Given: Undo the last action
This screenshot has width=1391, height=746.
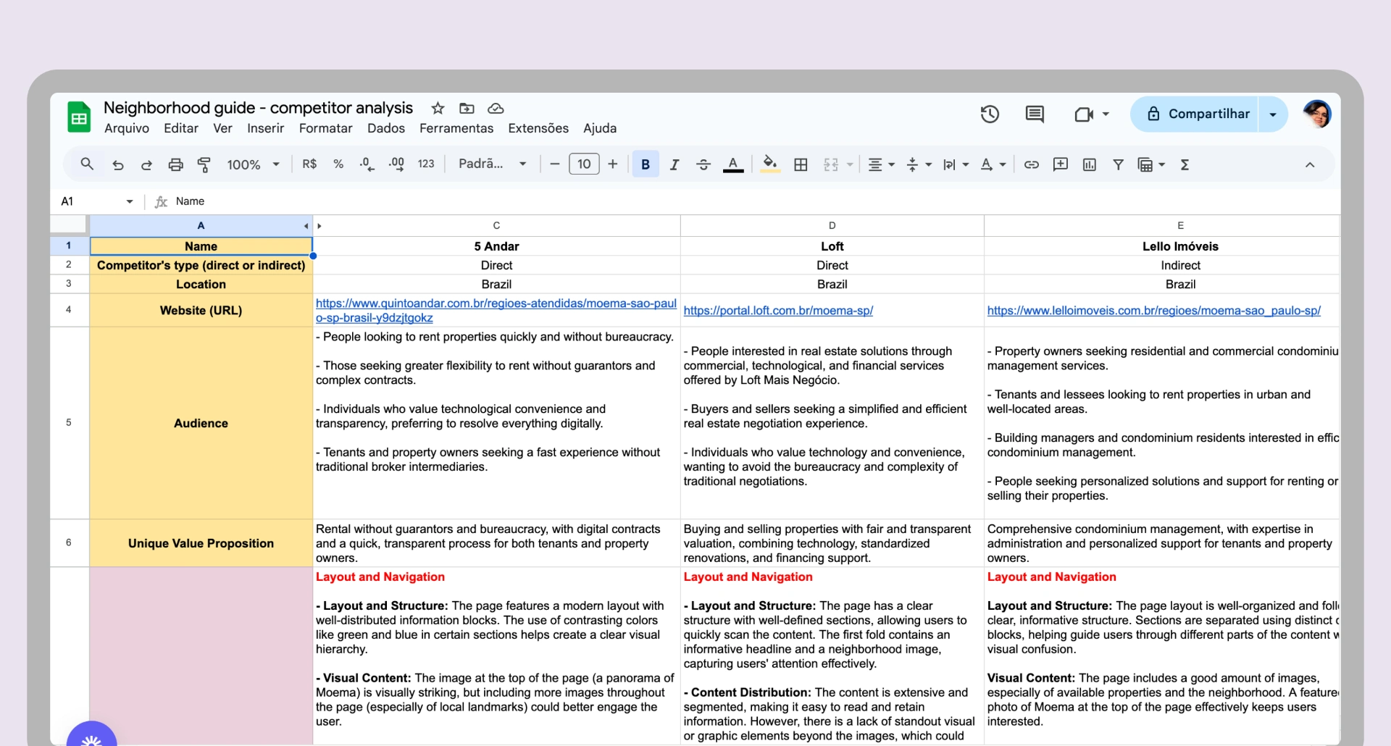Looking at the screenshot, I should pos(118,164).
